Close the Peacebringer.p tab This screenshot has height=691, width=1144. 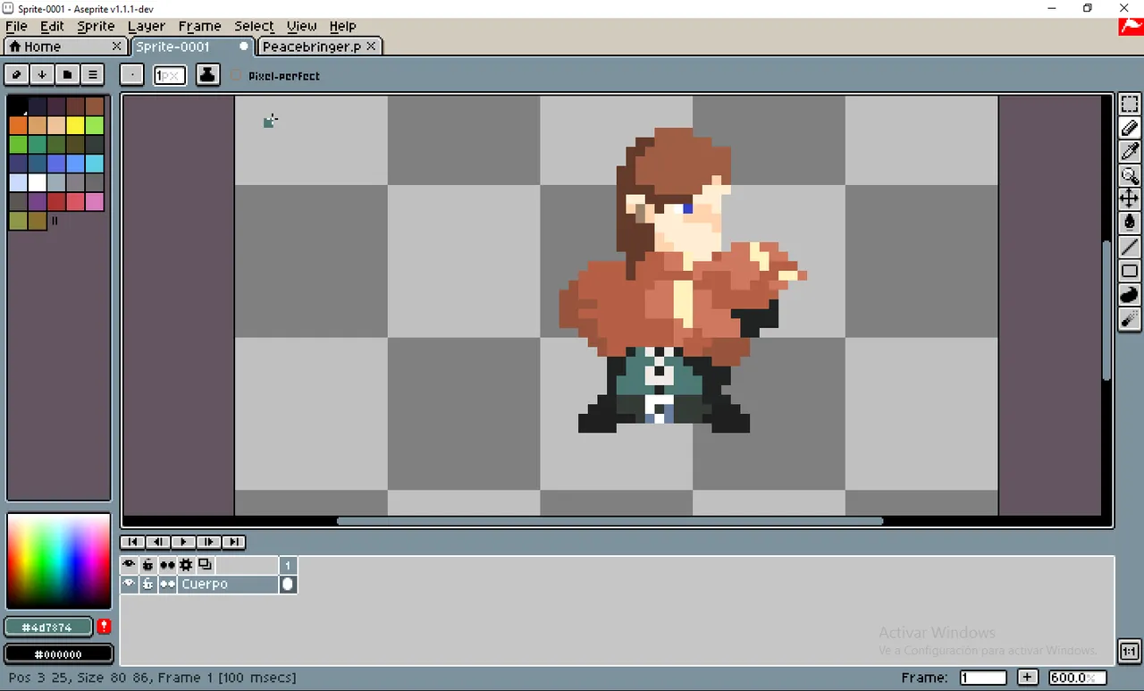(372, 46)
